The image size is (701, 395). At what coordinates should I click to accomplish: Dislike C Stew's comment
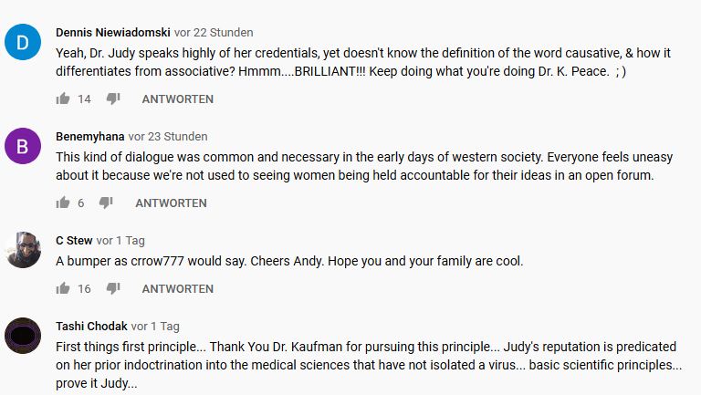[113, 288]
